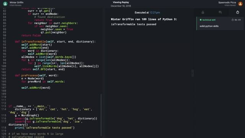
Task: Click 'self.addWord(word)' on line 107
Action: [x=36, y=88]
